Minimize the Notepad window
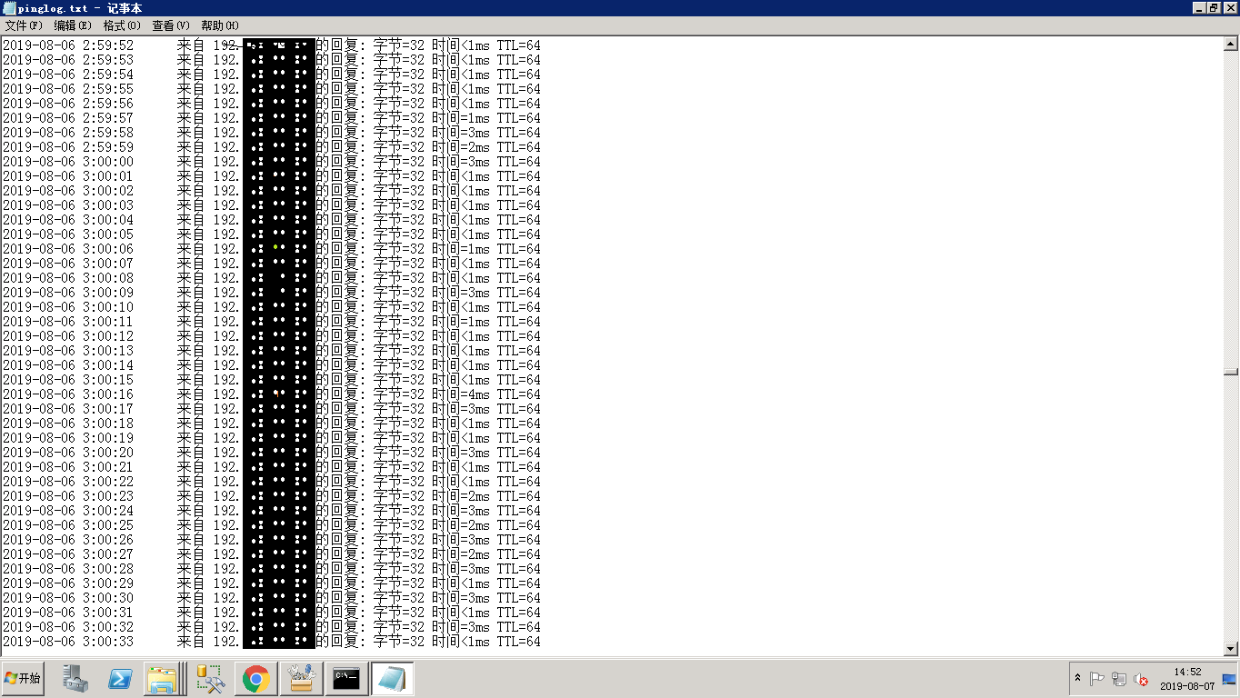Image resolution: width=1240 pixels, height=698 pixels. pyautogui.click(x=1200, y=8)
